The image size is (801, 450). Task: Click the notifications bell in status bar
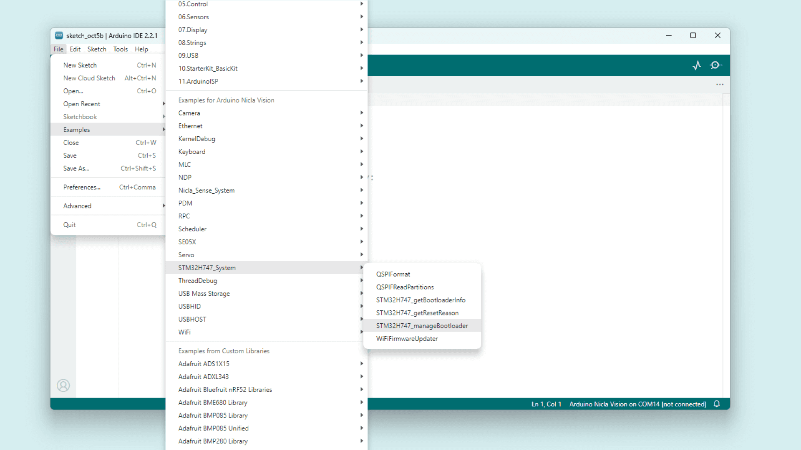[717, 404]
